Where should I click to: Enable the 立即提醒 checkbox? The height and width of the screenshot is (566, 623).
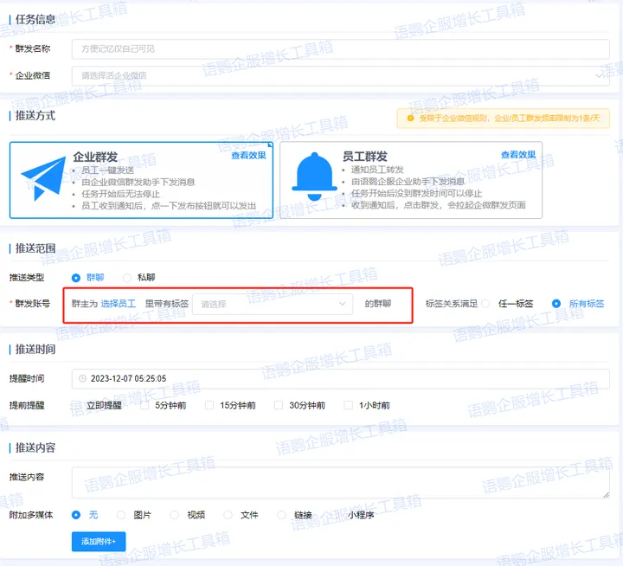click(x=75, y=405)
